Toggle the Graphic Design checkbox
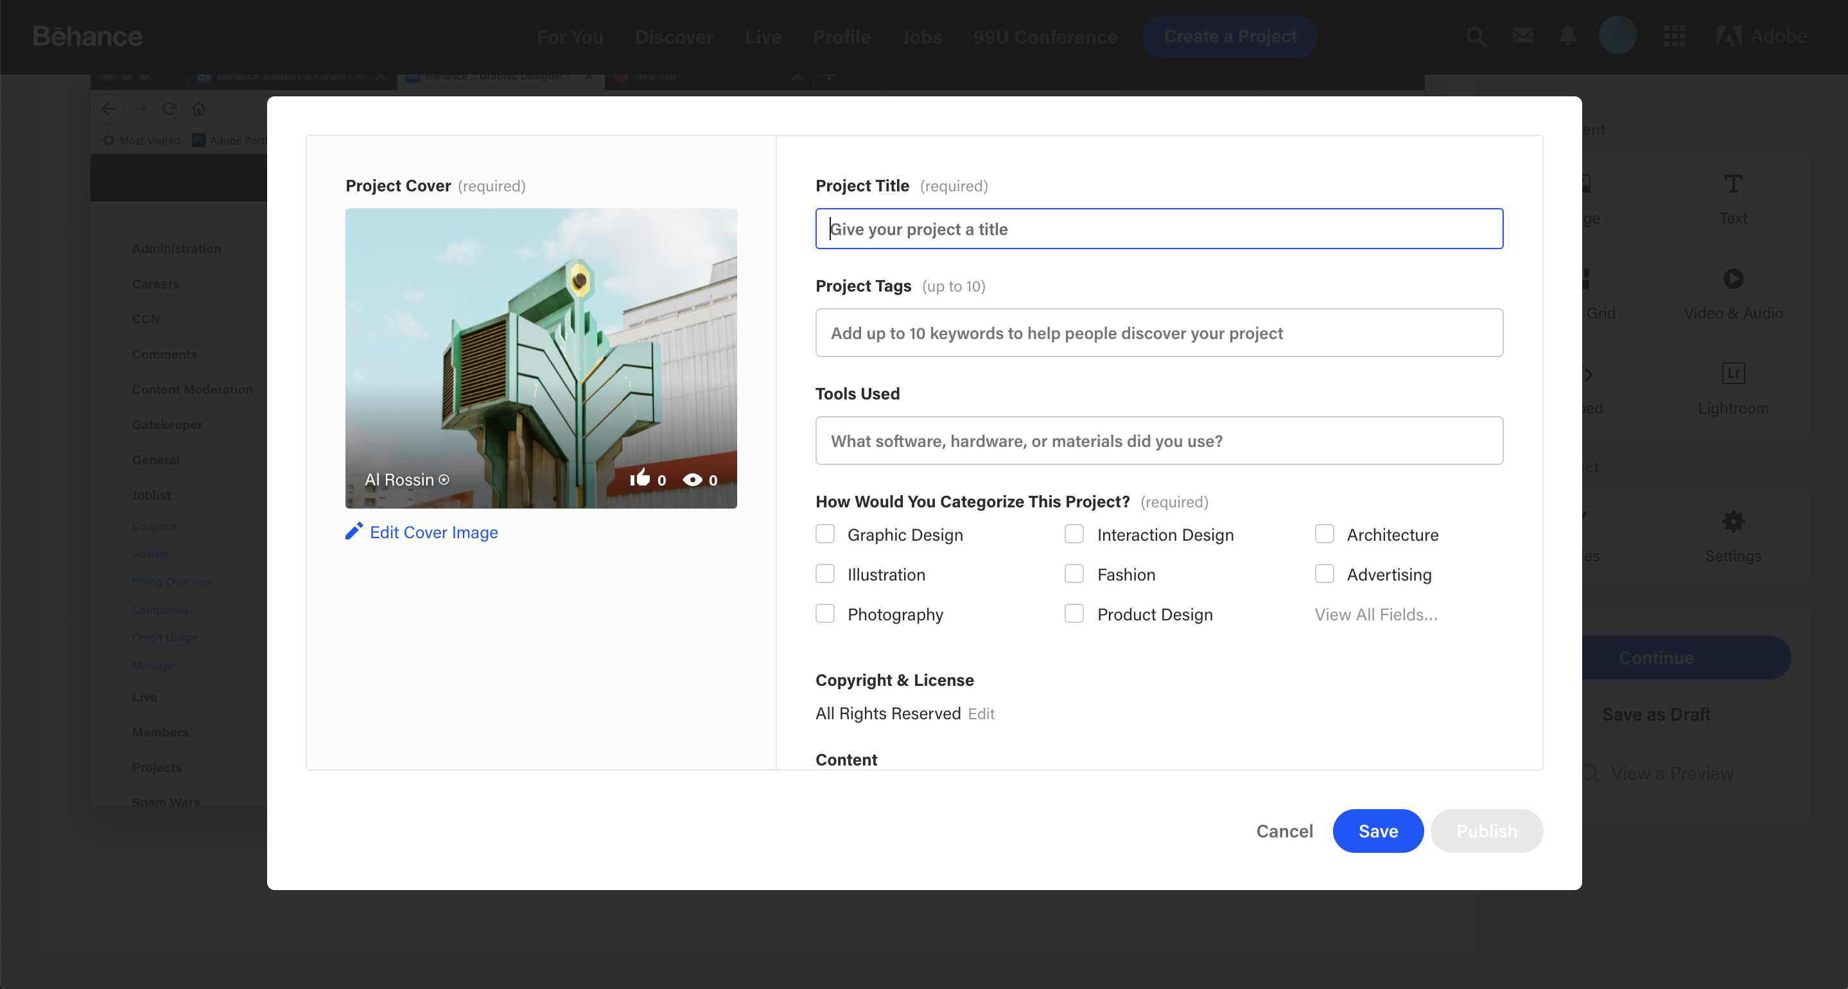Screen dimensions: 1848x989 (x=825, y=534)
